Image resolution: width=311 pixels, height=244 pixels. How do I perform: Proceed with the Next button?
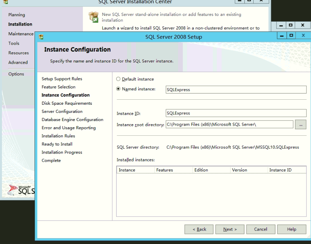230,229
